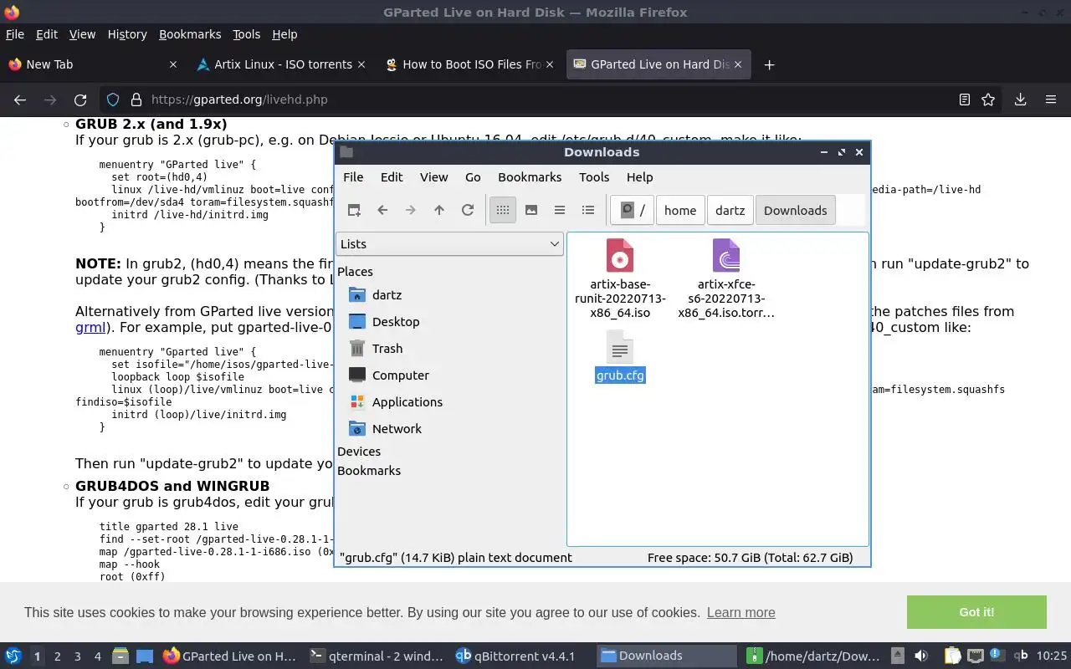Go back in Downloads file manager
The width and height of the screenshot is (1071, 669).
382,210
